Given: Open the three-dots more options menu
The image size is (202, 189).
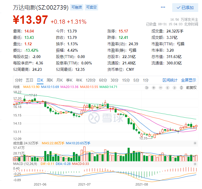Looking at the screenshot, I should (x=163, y=7).
